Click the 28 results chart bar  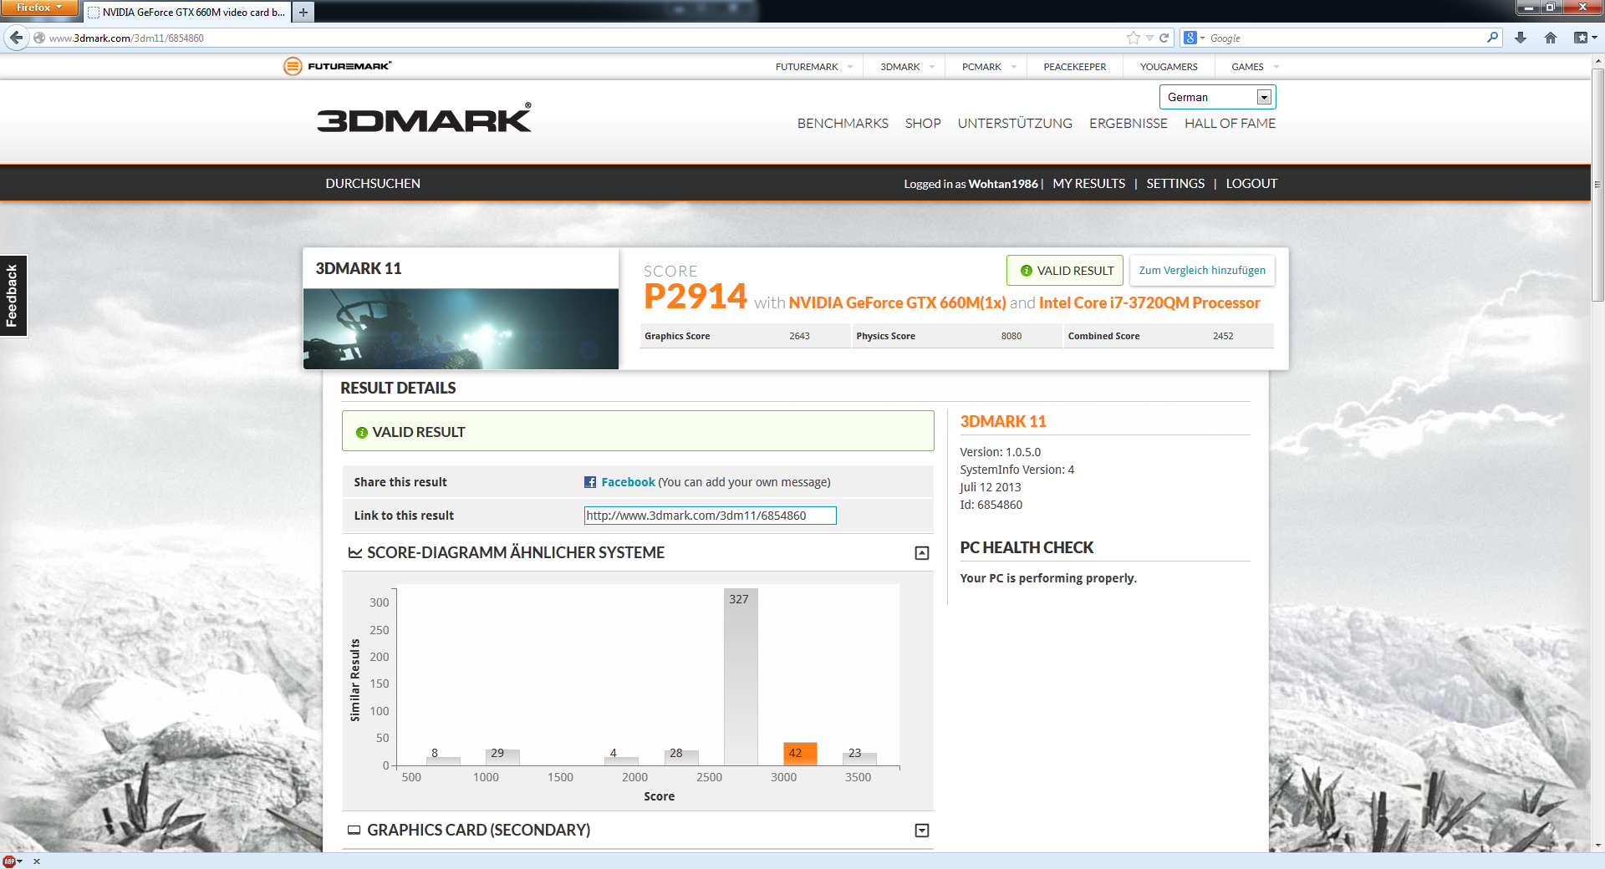click(681, 757)
